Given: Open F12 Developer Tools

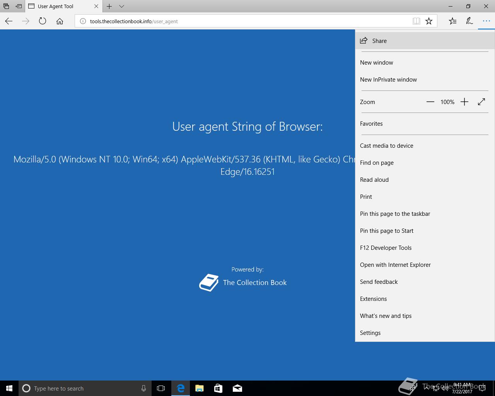Looking at the screenshot, I should click(x=425, y=247).
